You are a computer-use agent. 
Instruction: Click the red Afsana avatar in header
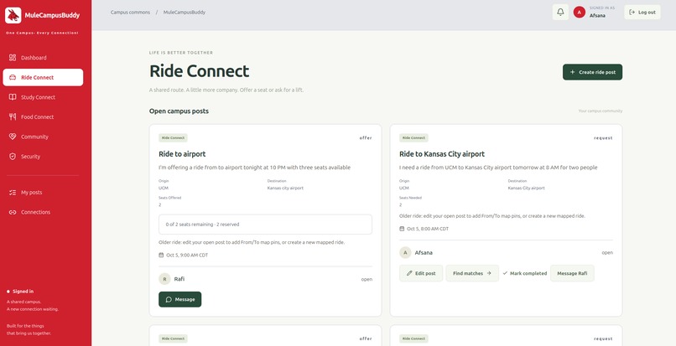tap(579, 12)
